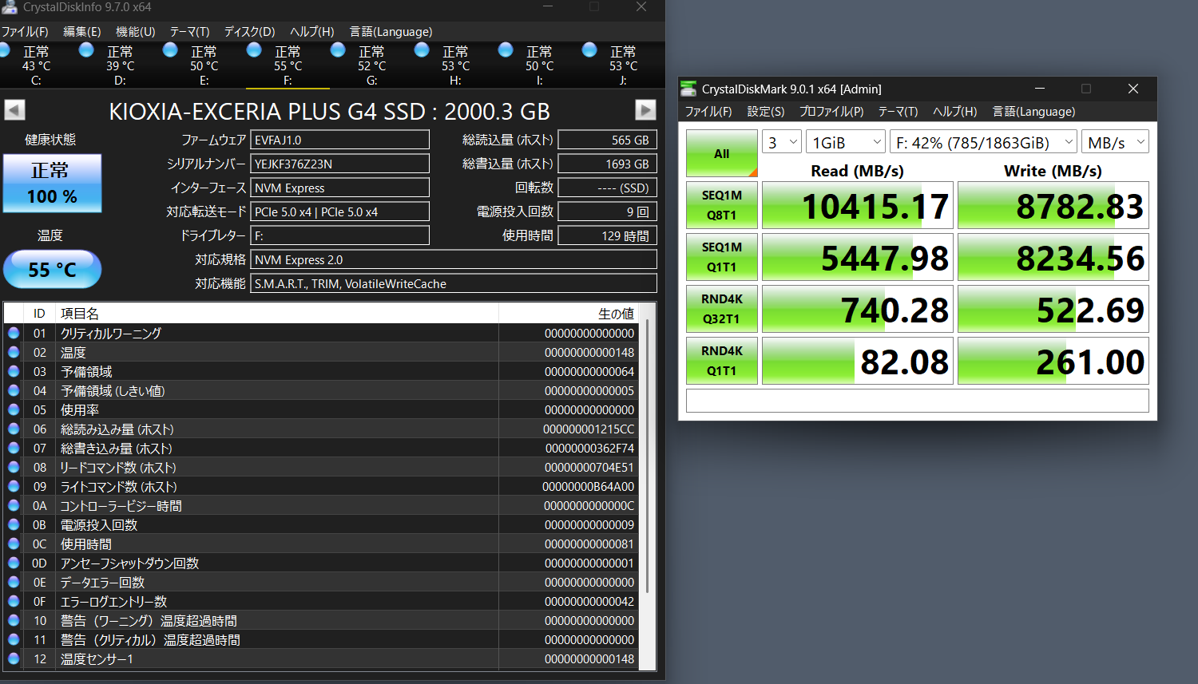Open 編集(E) menu in CrystalDiskInfo

click(82, 32)
